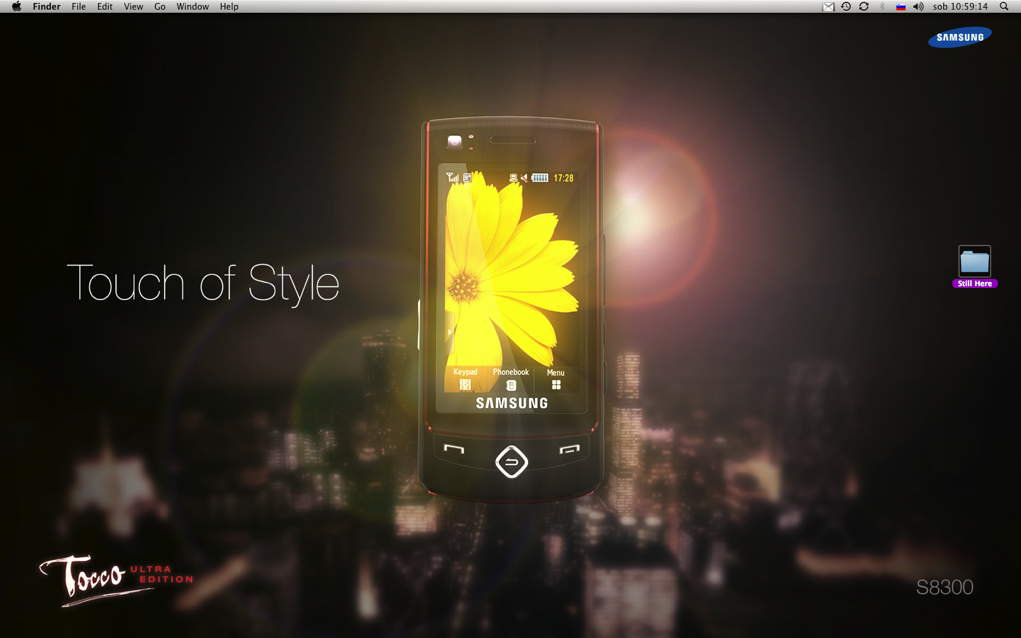Open the Edit menu
The image size is (1021, 638).
105,7
